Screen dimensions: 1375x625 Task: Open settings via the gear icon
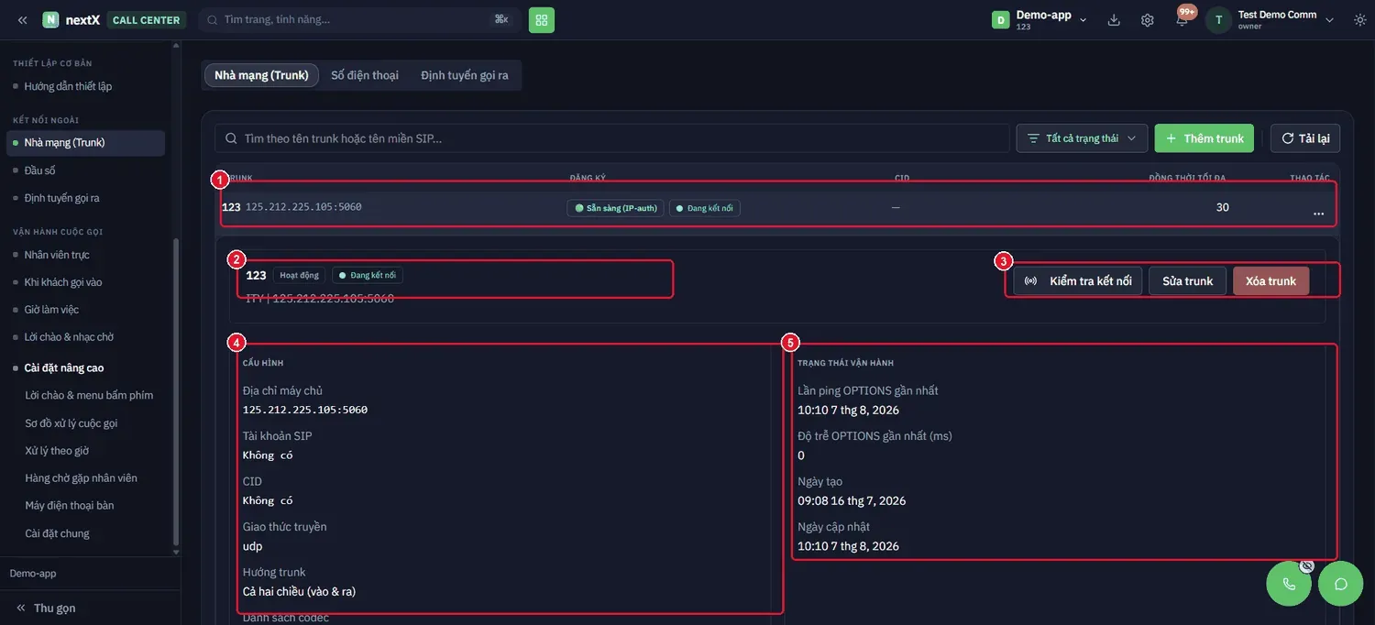click(x=1148, y=20)
